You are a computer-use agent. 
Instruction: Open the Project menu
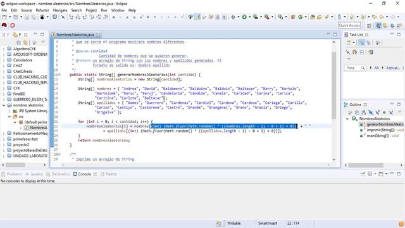(x=91, y=10)
